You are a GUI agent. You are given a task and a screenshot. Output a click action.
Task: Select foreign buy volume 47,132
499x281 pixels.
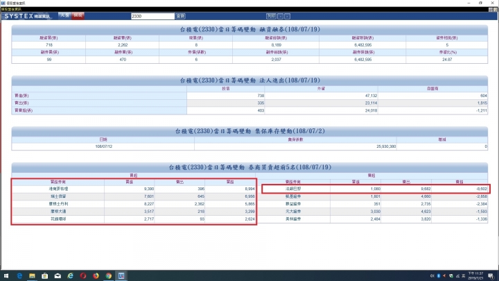point(371,96)
